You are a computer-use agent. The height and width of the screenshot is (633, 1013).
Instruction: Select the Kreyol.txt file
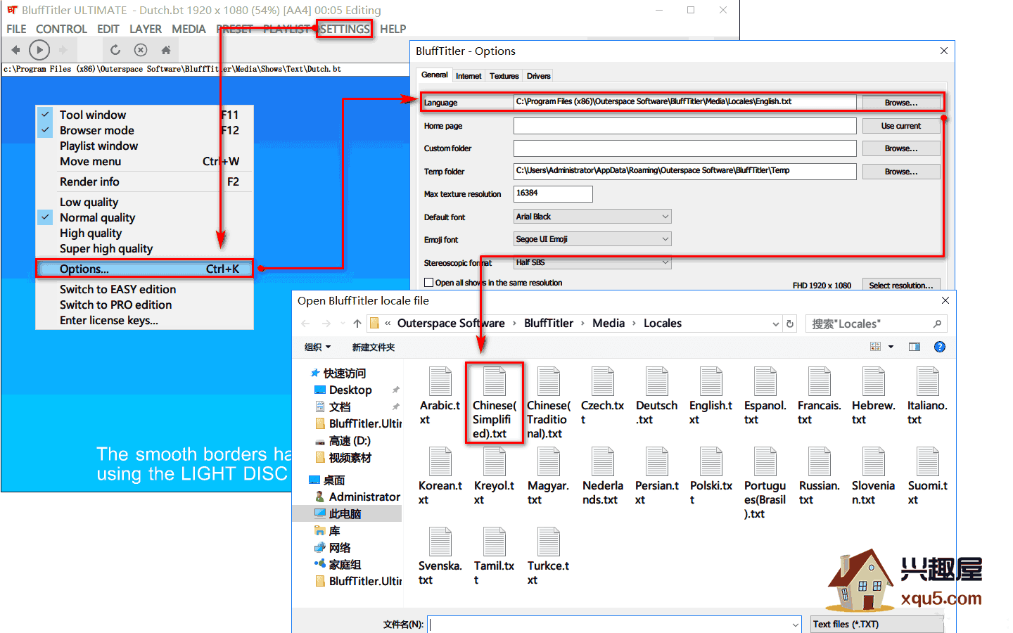494,476
